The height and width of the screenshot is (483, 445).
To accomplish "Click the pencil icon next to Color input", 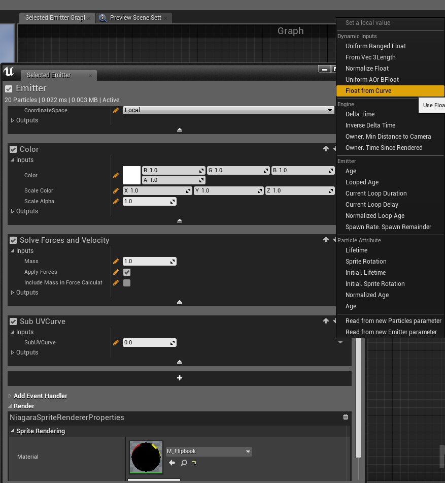I will 116,176.
